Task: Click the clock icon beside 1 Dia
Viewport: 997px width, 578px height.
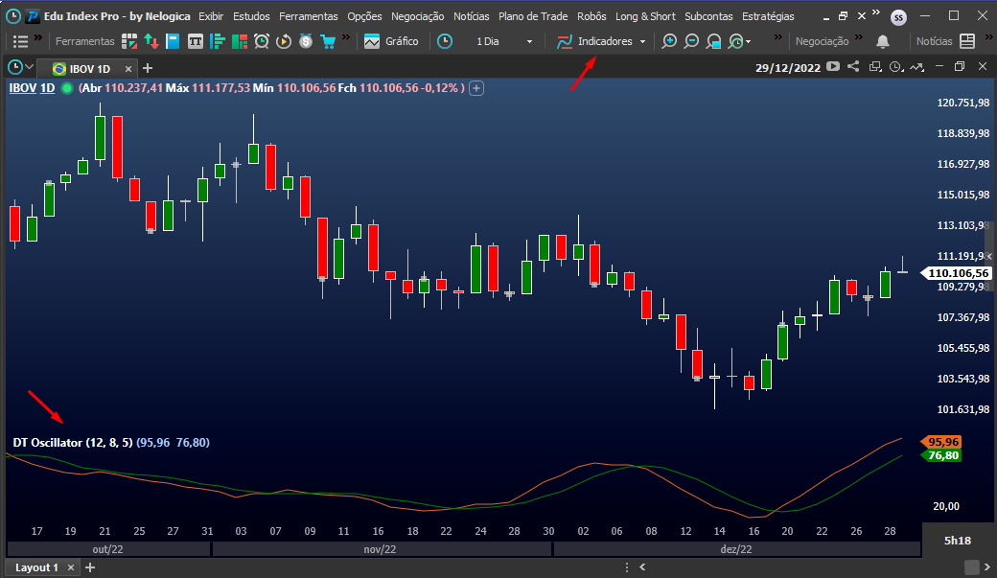Action: (x=445, y=41)
